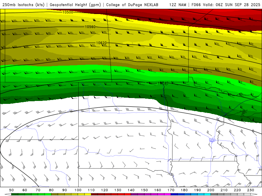Click the 80 value on the color scale

click(x=51, y=190)
